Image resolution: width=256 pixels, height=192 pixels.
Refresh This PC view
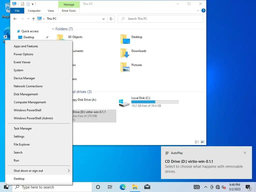111,19
